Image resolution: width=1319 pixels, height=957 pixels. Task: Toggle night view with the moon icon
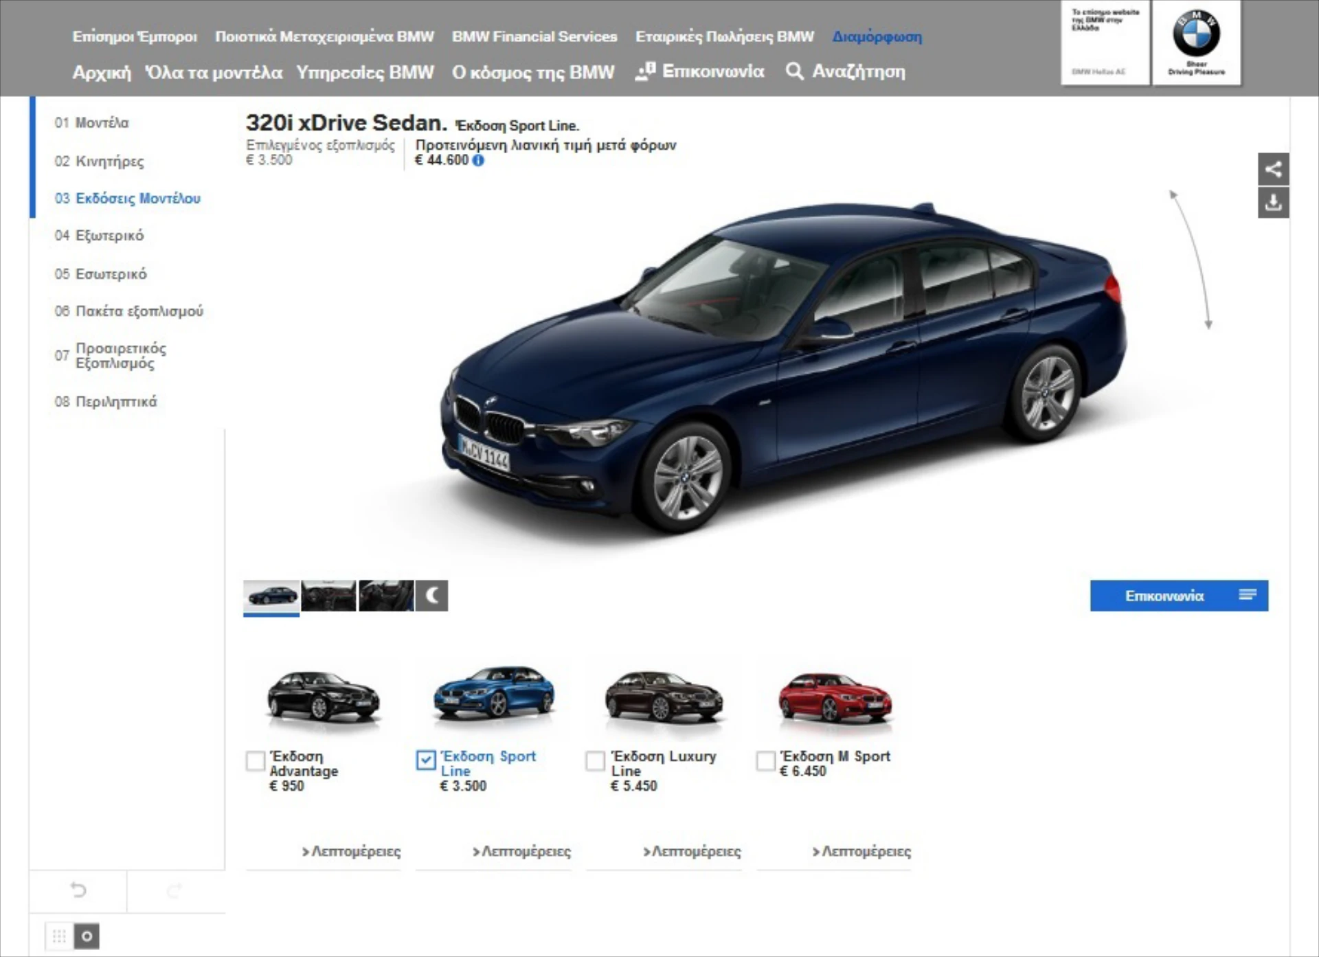pyautogui.click(x=431, y=595)
